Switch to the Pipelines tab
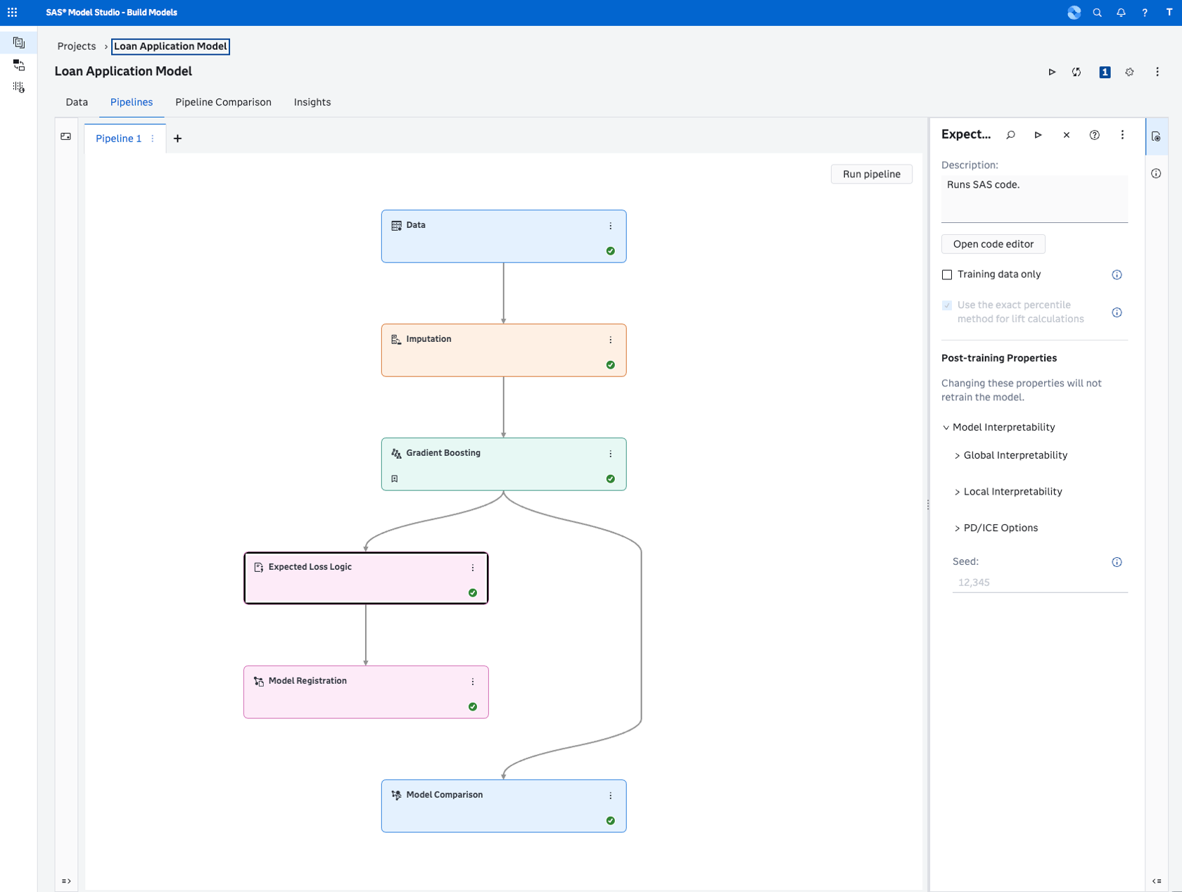This screenshot has height=892, width=1182. [132, 102]
